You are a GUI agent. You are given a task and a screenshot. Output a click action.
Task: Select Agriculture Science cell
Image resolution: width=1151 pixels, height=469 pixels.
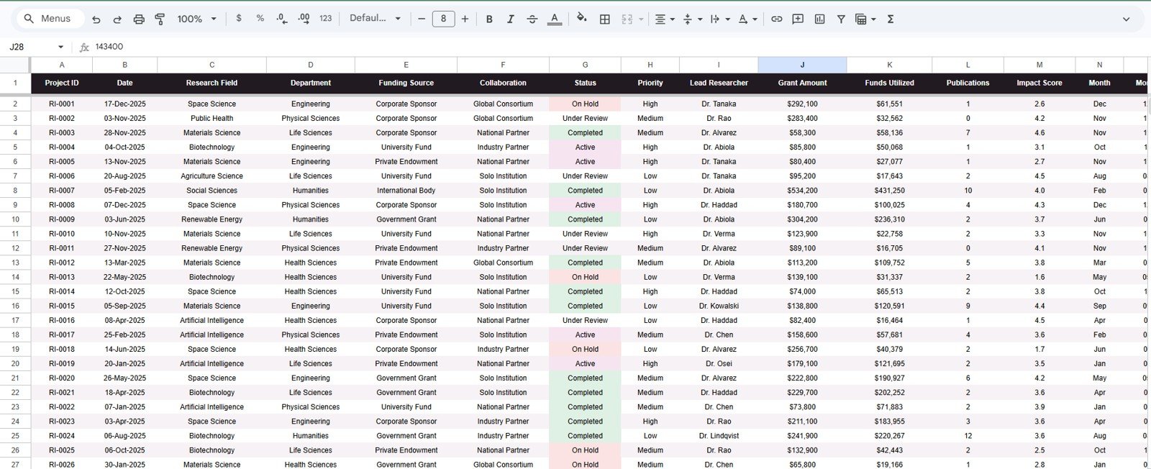click(211, 176)
